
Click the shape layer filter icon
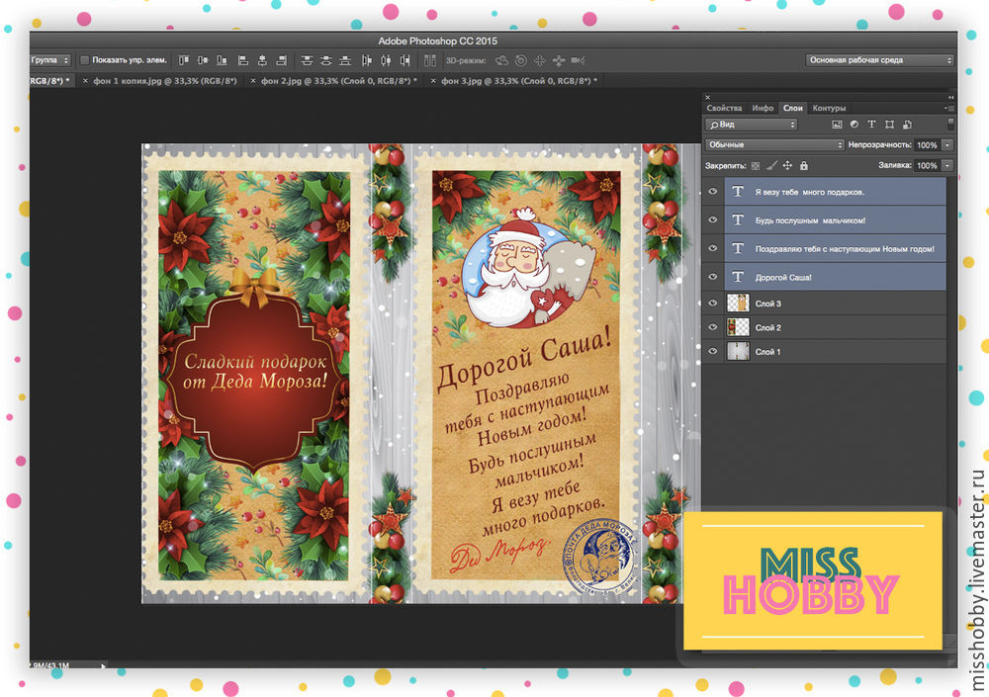click(x=889, y=126)
